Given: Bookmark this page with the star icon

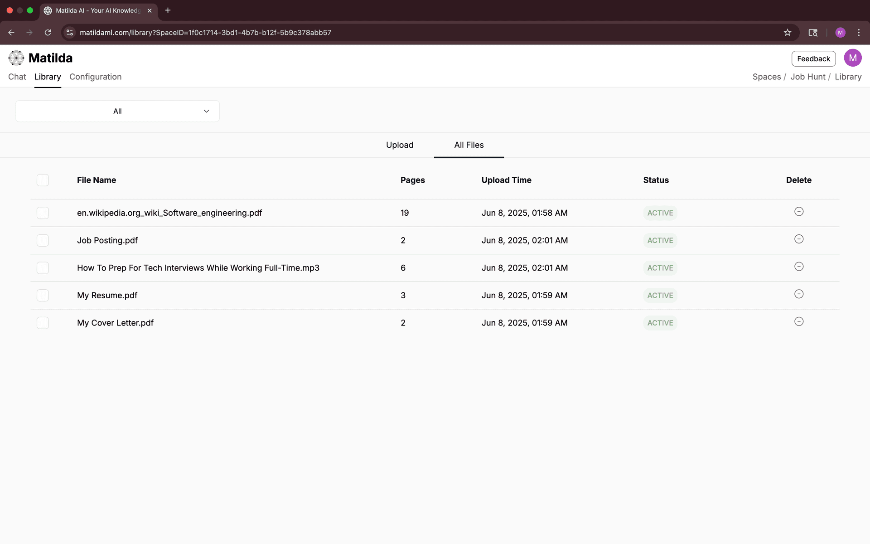Looking at the screenshot, I should pos(788,32).
